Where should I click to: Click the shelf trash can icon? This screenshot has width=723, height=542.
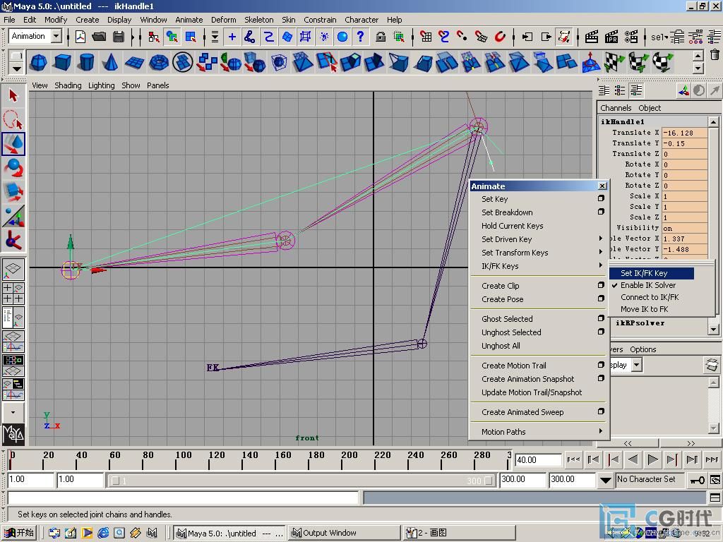point(715,55)
